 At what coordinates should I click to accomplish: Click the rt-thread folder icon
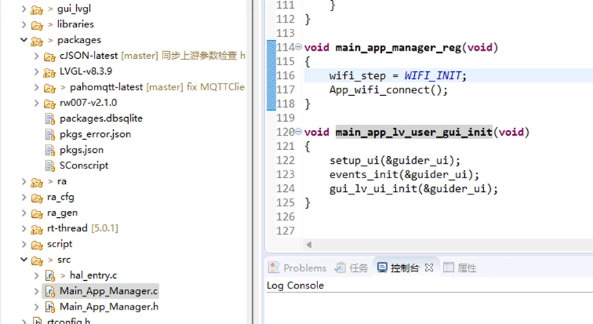37,229
